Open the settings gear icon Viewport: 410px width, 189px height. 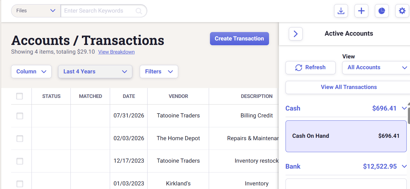point(402,11)
